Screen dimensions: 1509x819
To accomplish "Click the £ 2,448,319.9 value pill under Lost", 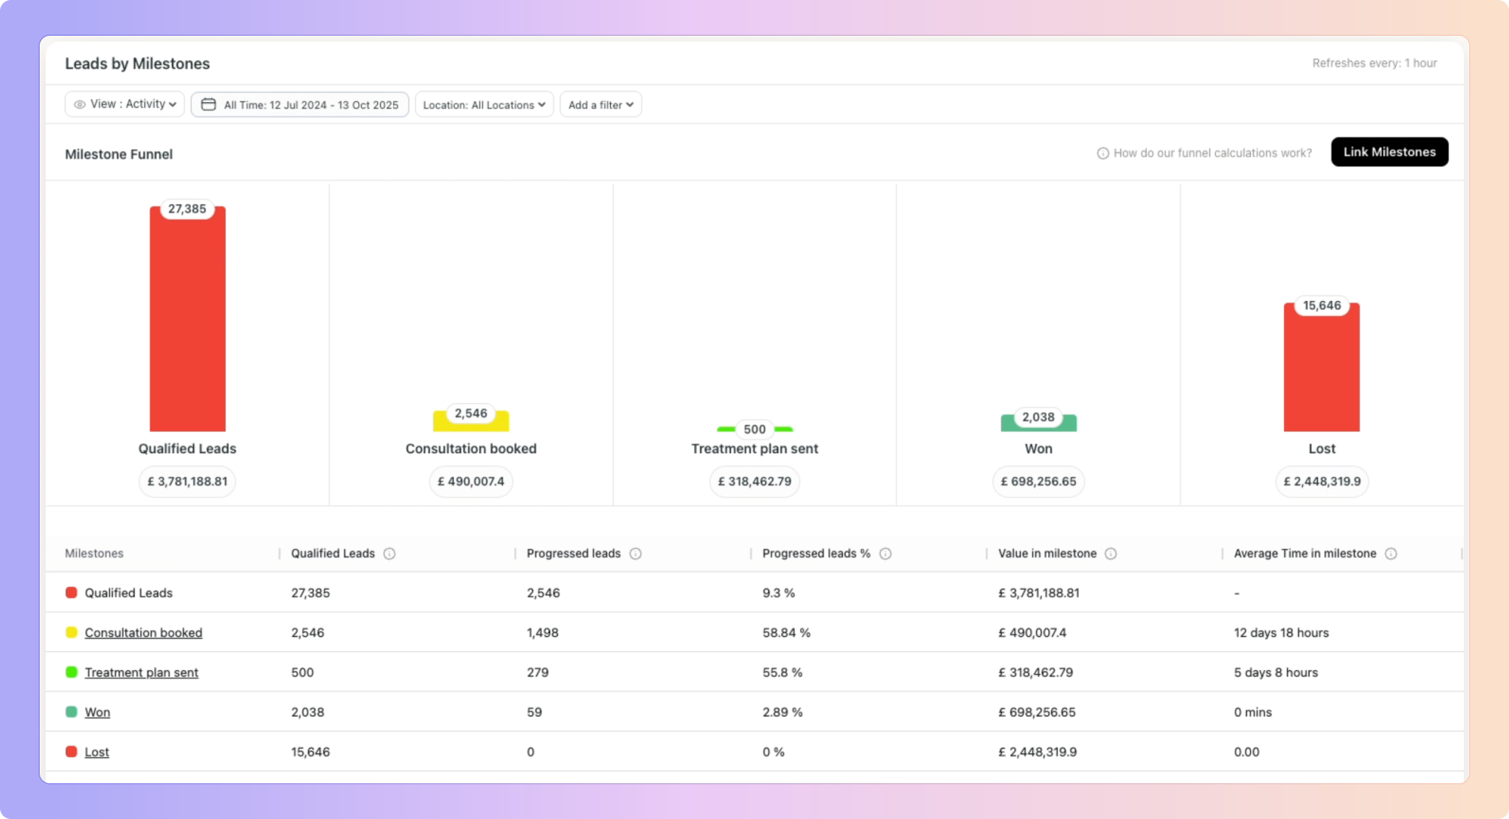I will point(1322,482).
